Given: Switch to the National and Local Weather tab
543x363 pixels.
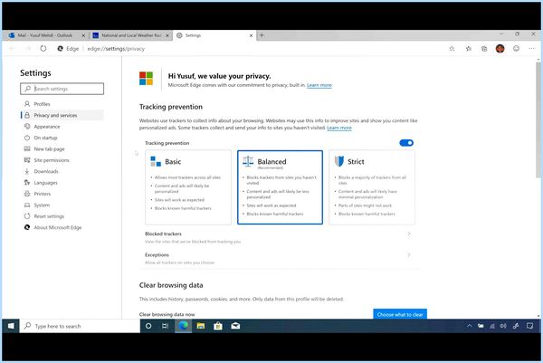Looking at the screenshot, I should (x=131, y=35).
